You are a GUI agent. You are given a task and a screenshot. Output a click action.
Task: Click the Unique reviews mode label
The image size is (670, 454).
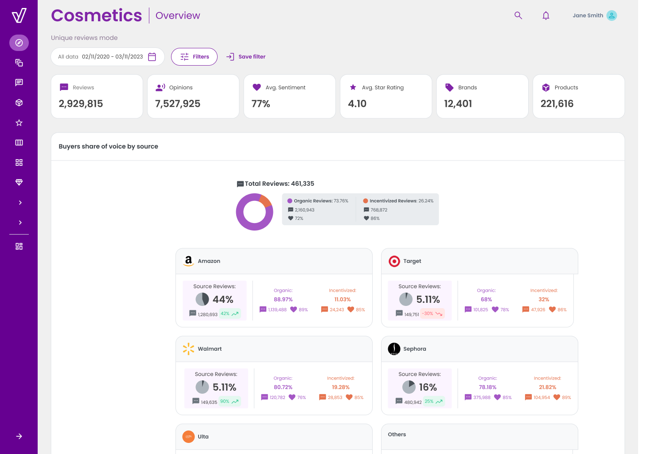(x=84, y=38)
